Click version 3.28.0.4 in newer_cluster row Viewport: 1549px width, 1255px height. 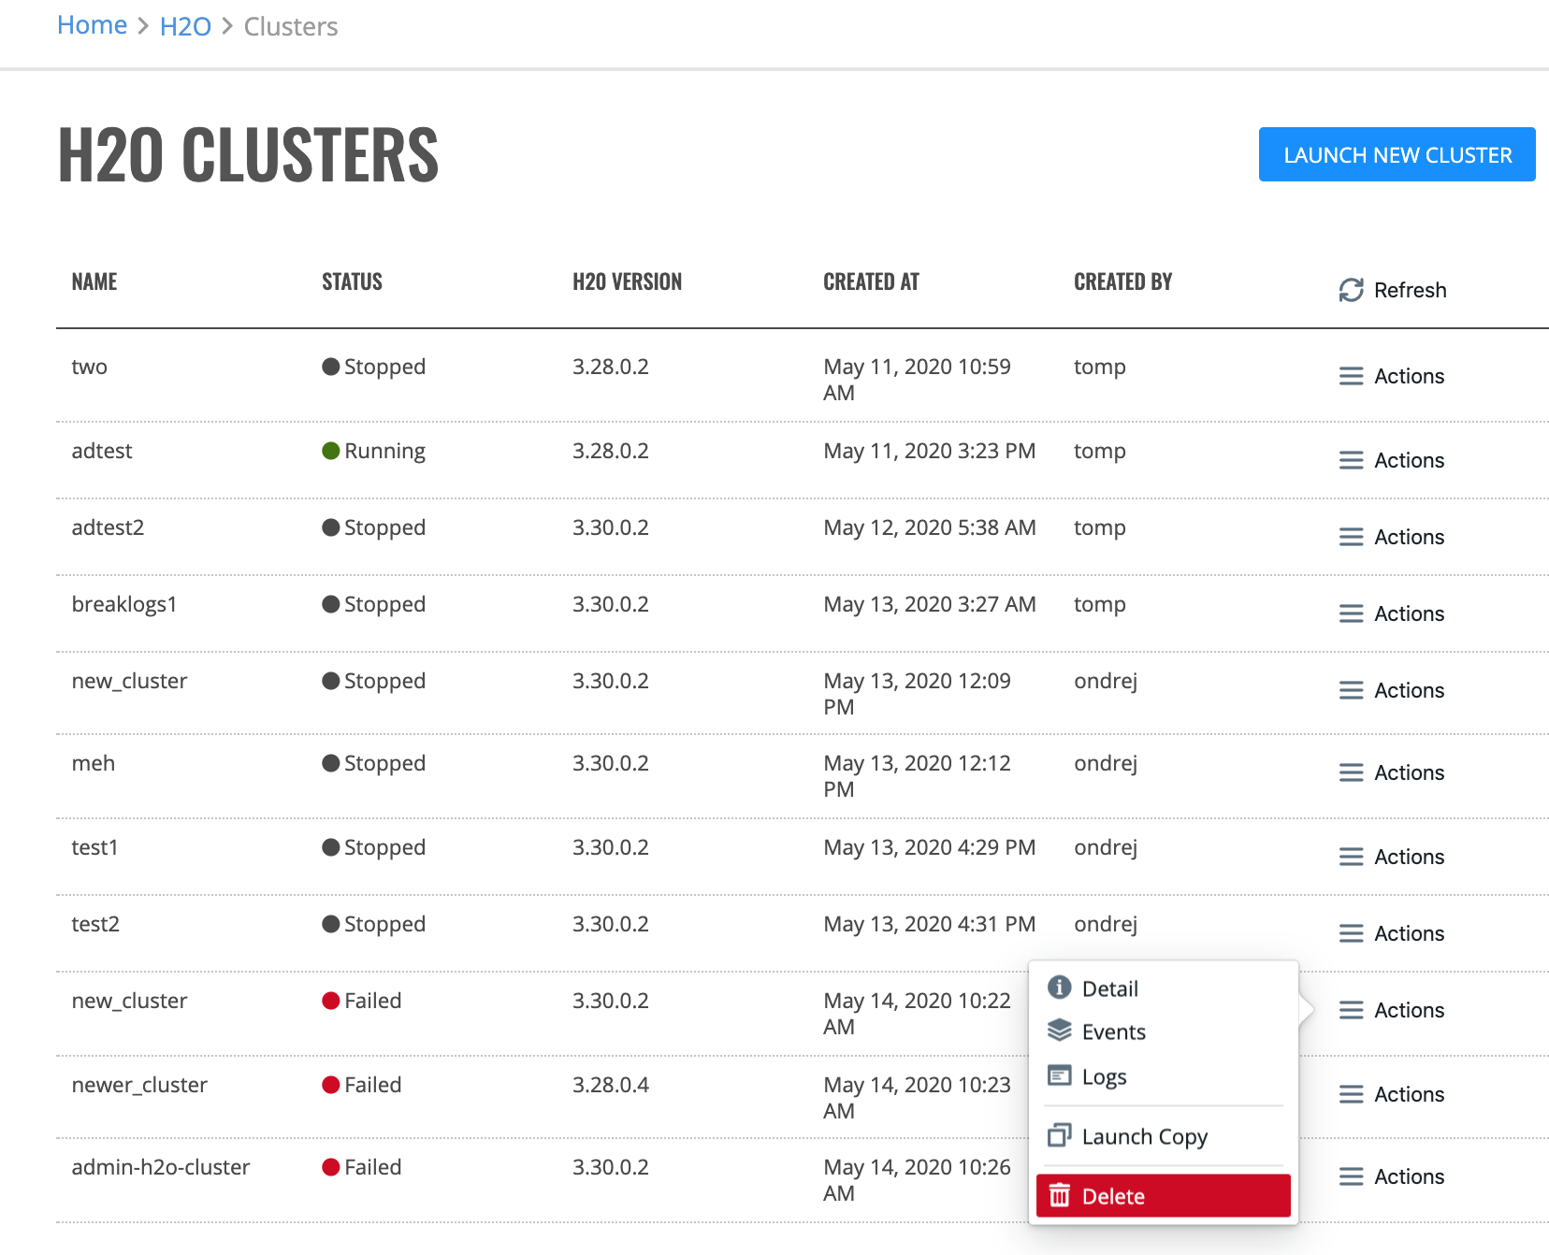611,1085
